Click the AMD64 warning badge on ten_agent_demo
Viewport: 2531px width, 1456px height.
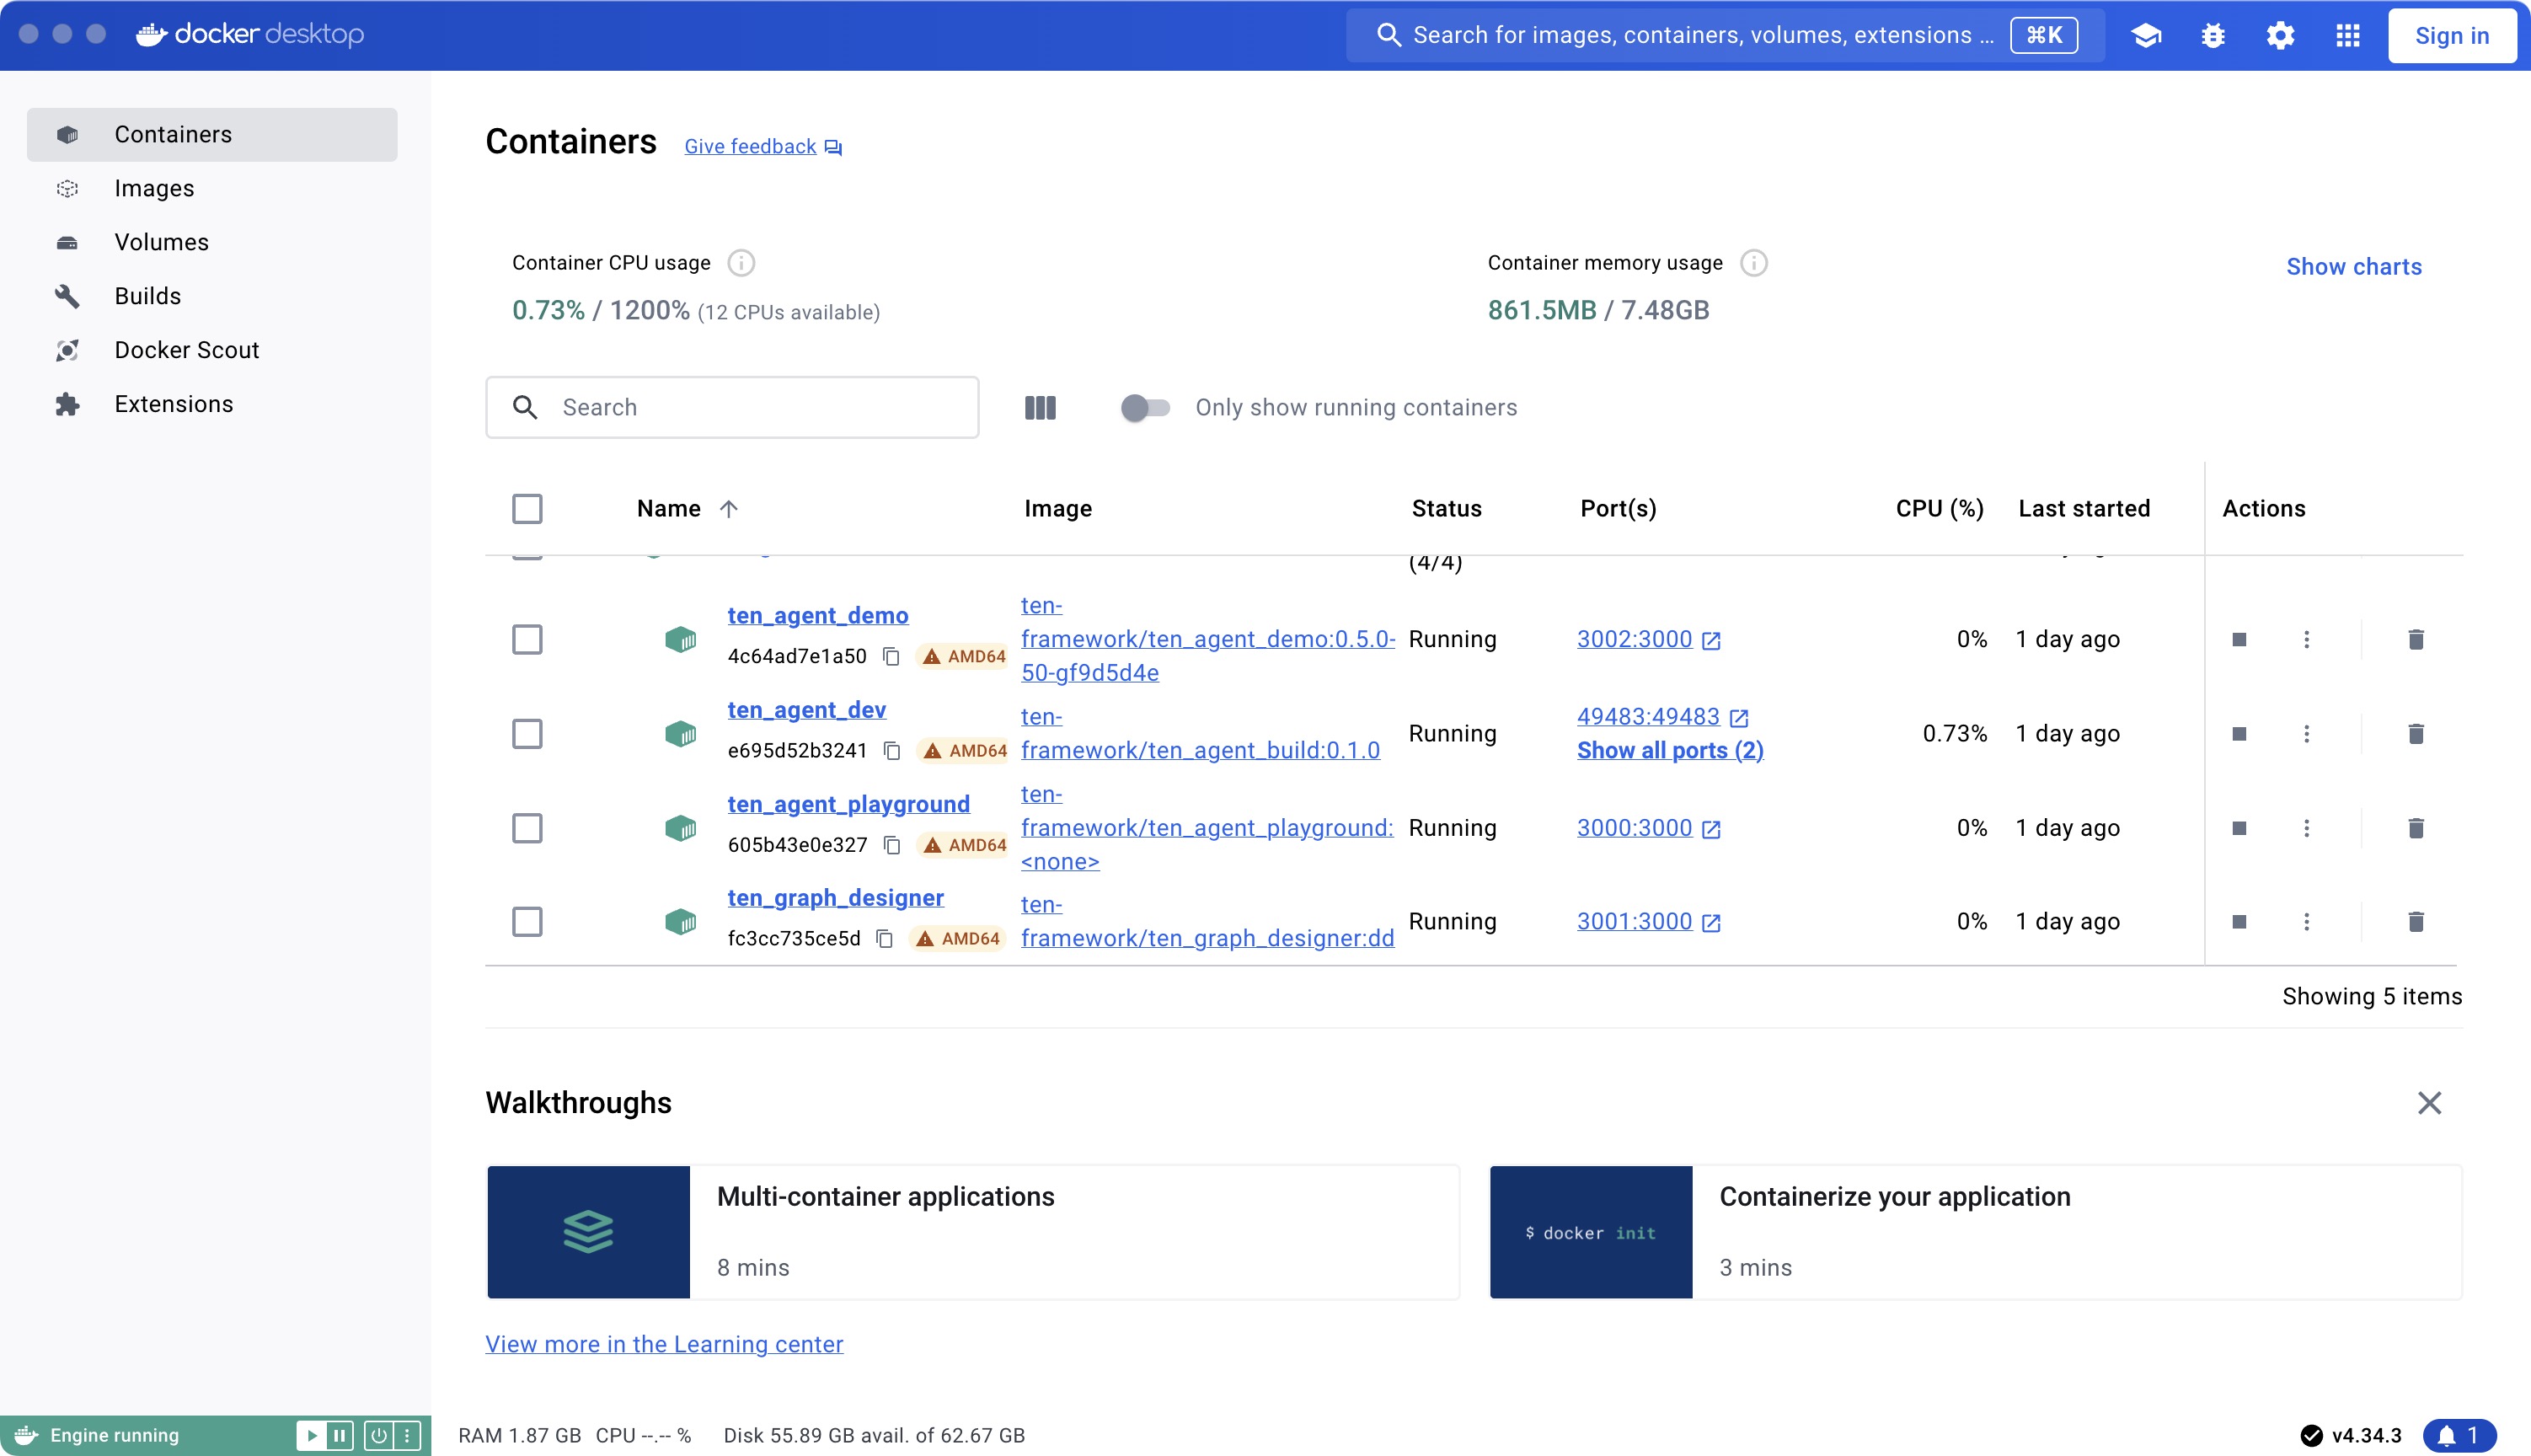point(963,657)
